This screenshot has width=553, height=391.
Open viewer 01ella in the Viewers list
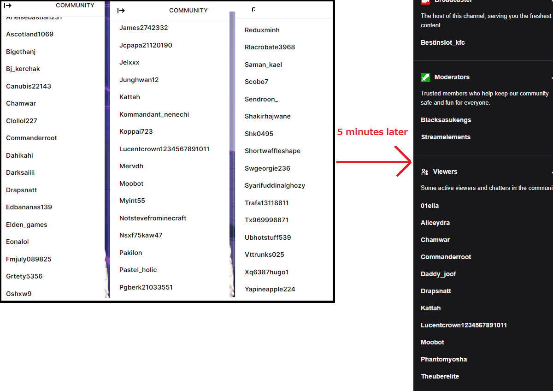(429, 206)
